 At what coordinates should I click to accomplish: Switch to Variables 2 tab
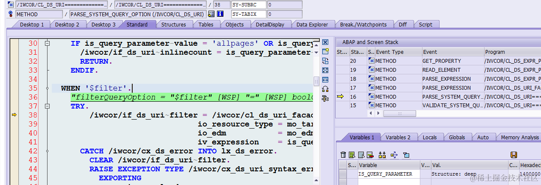pyautogui.click(x=398, y=137)
